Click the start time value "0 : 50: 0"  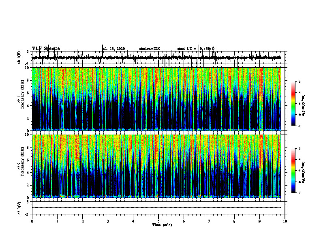(207, 49)
